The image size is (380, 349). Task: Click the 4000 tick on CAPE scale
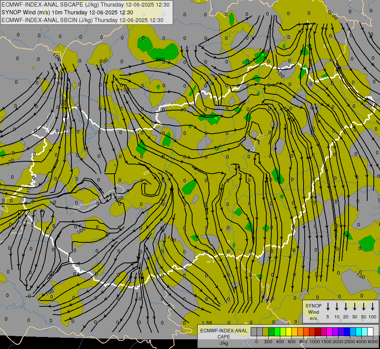[x=361, y=342]
